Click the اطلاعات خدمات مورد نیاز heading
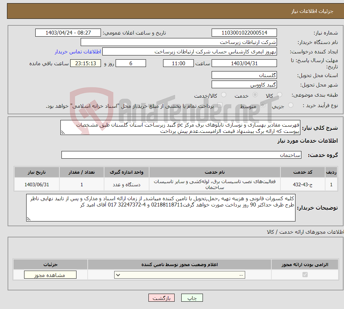Image resolution: width=344 pixels, height=309 pixels. [x=307, y=141]
